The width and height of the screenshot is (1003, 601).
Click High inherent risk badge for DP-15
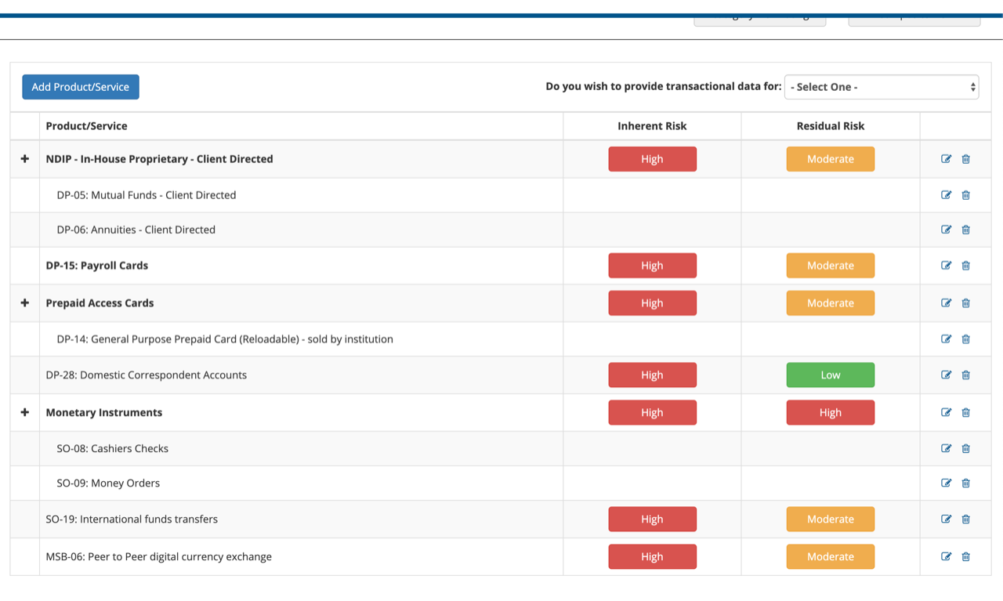pyautogui.click(x=652, y=265)
